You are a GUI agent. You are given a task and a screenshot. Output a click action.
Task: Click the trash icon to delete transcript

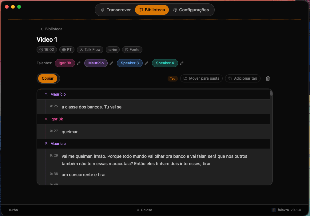point(268,78)
